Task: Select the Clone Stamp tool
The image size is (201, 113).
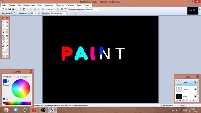Action: [x=3, y=46]
